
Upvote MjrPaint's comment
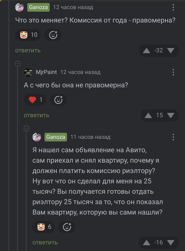(x=148, y=115)
